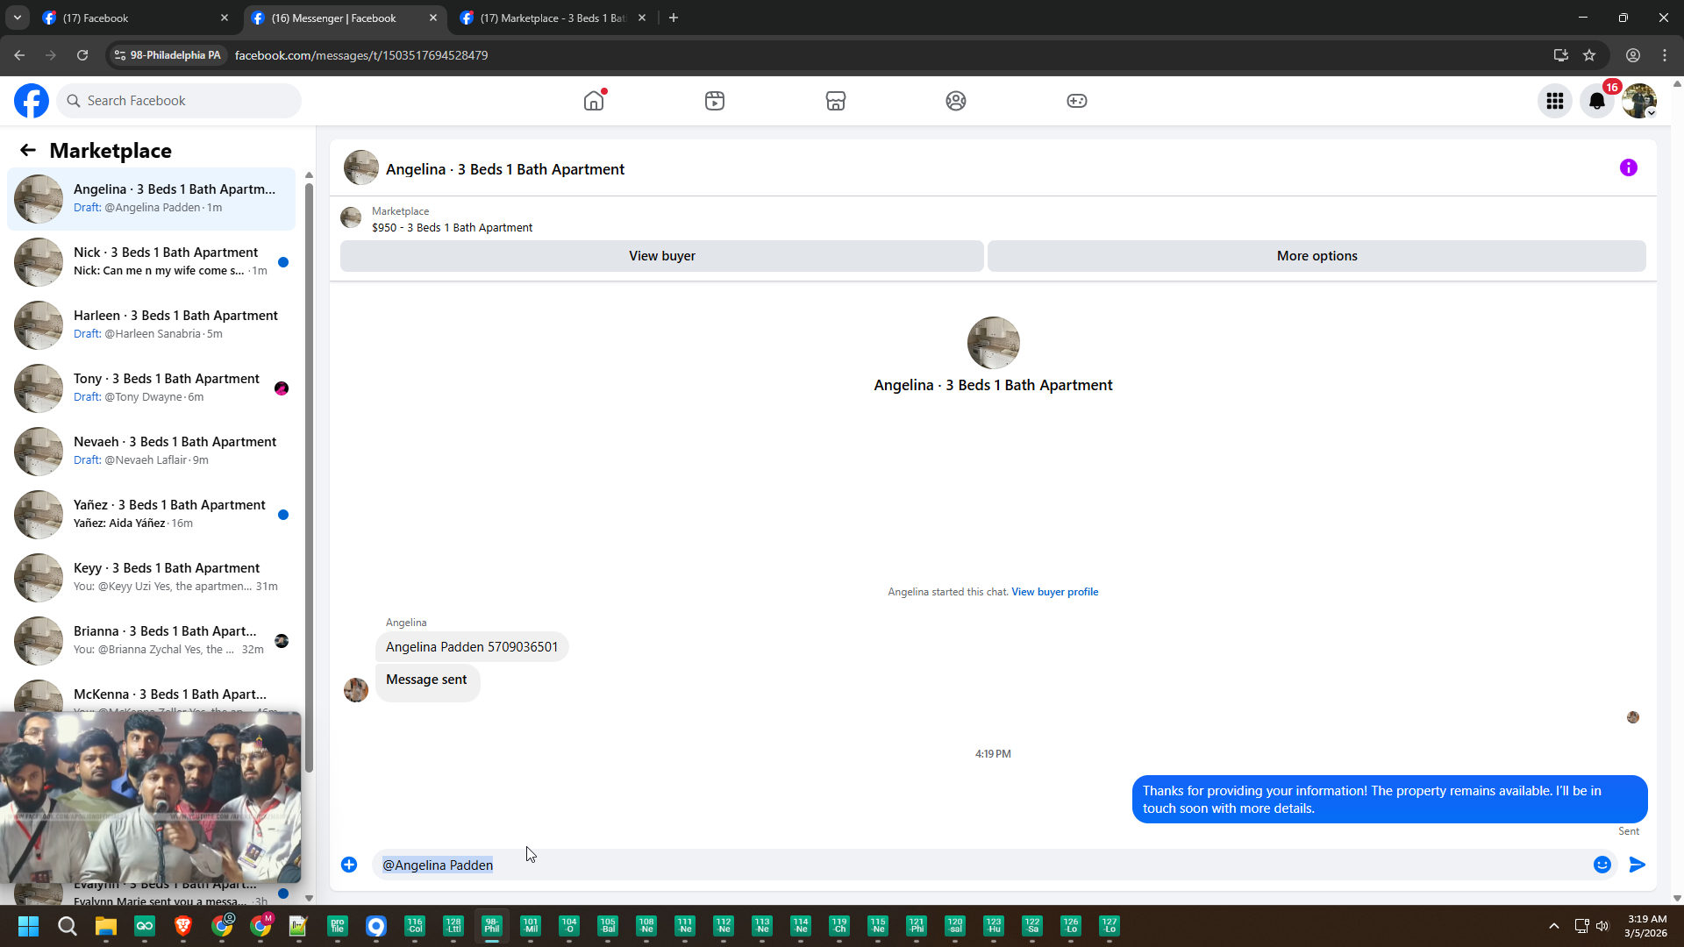1684x947 pixels.
Task: Open Tony's 3 Beds 1 Bath conversation
Action: (151, 388)
